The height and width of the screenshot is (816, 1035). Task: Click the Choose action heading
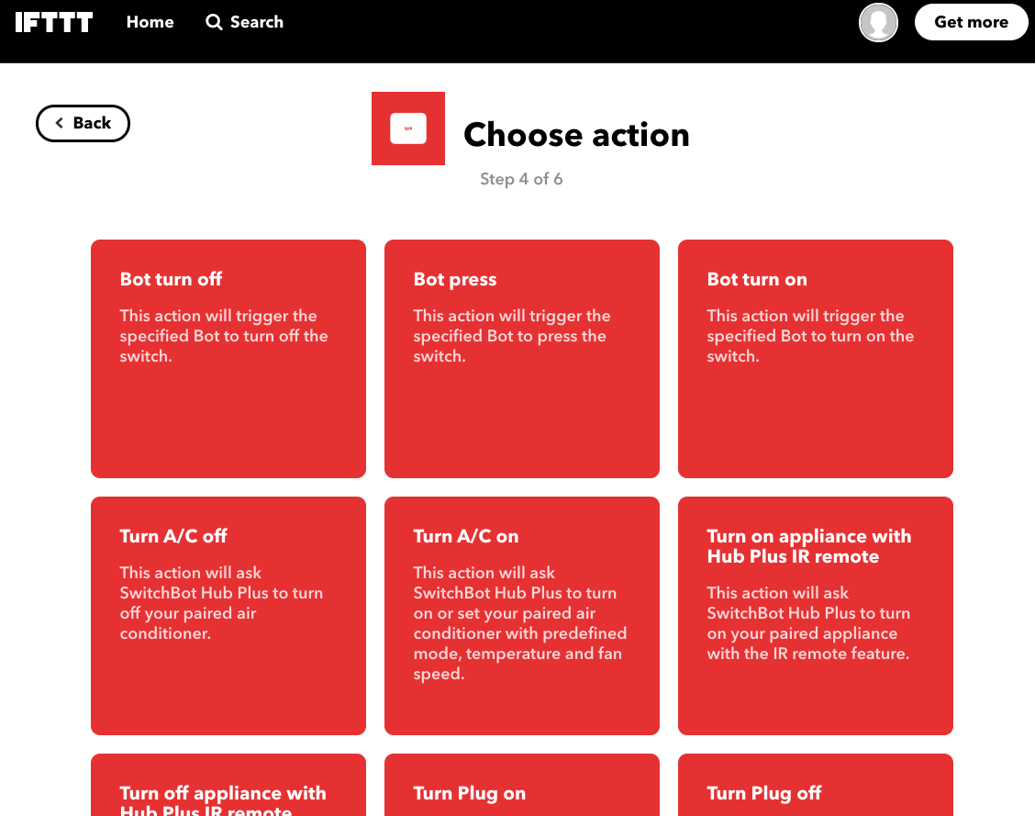pos(576,135)
